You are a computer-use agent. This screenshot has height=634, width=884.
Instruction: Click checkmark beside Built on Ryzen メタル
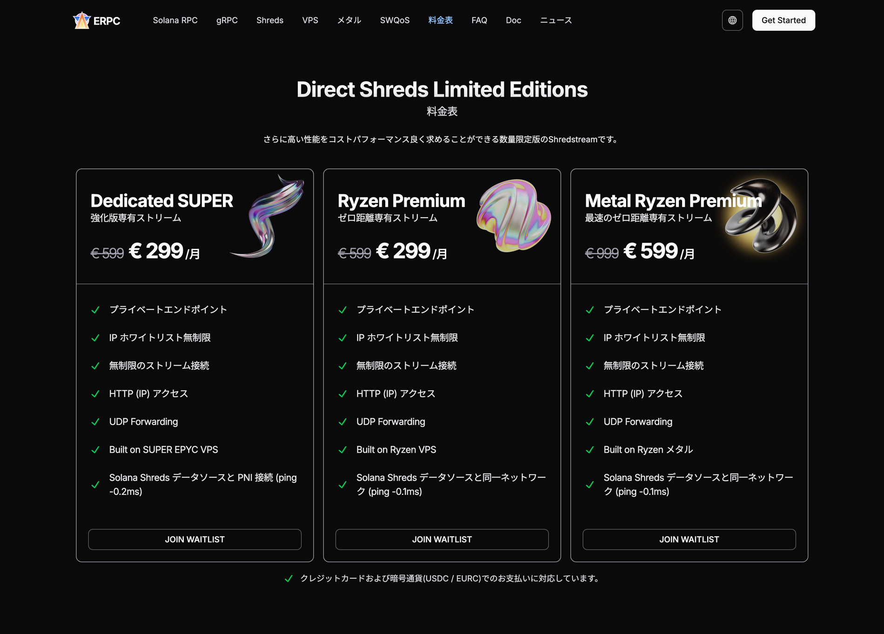tap(589, 450)
